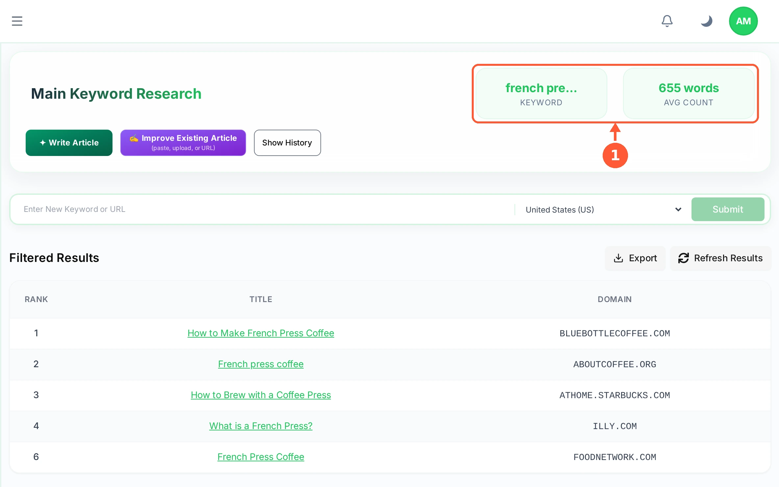Open the 'French press coffee' aboutcoffee link
779x487 pixels.
(x=261, y=364)
